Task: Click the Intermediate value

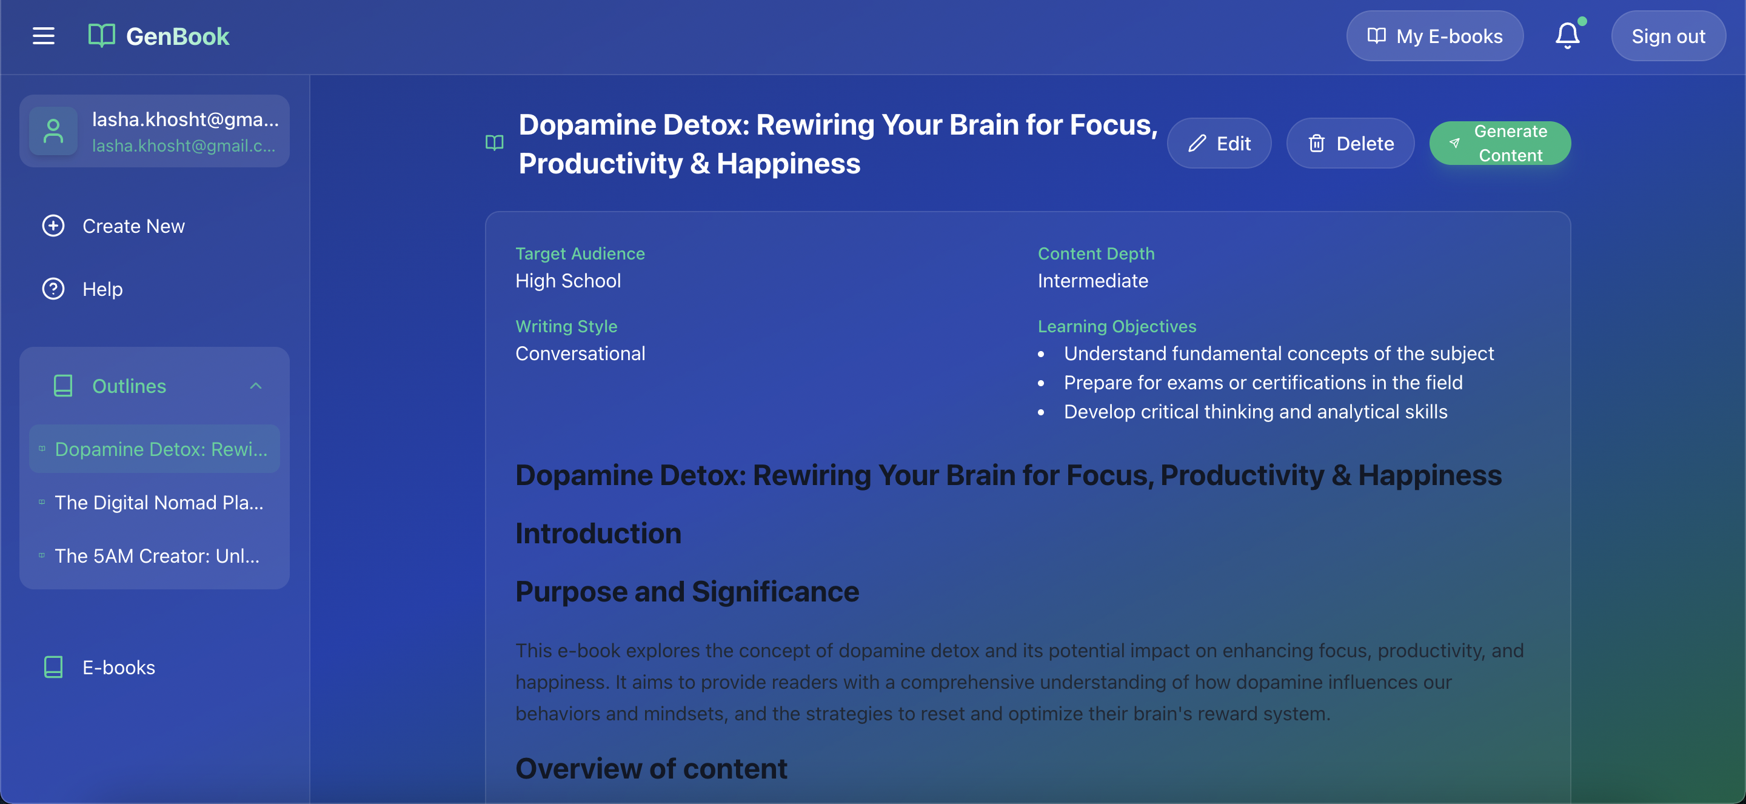Action: point(1092,281)
